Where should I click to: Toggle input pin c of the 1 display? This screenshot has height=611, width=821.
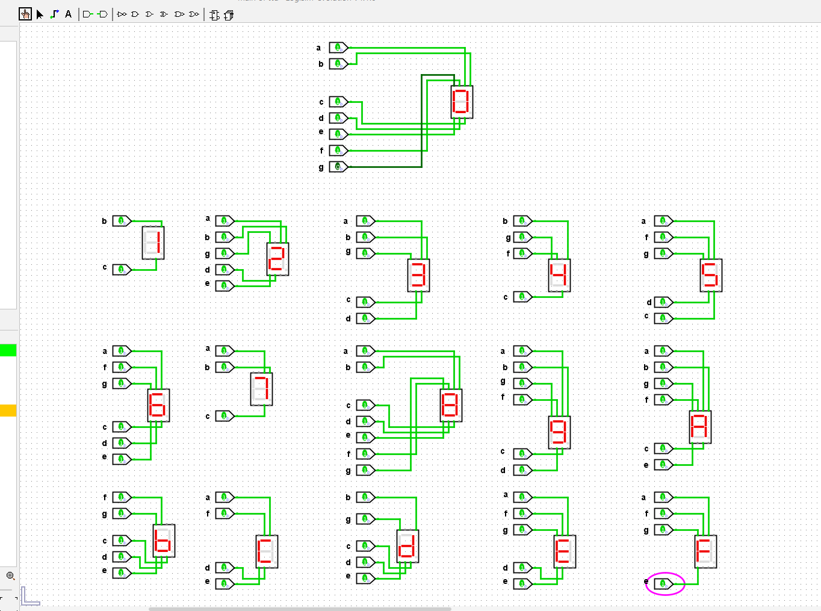(x=122, y=270)
